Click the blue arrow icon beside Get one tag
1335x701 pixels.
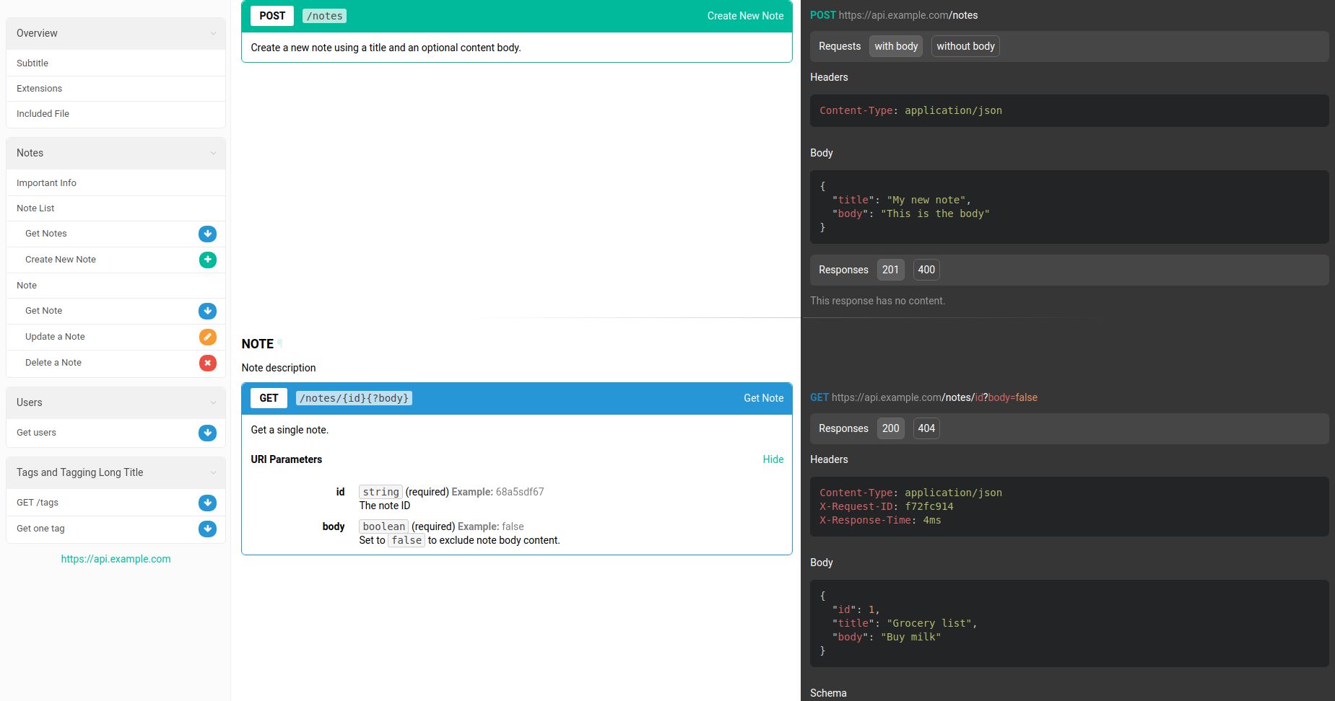pyautogui.click(x=207, y=529)
